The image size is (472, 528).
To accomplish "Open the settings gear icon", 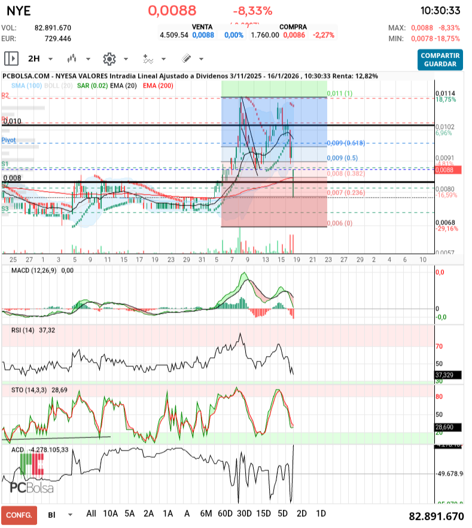I will point(109,59).
